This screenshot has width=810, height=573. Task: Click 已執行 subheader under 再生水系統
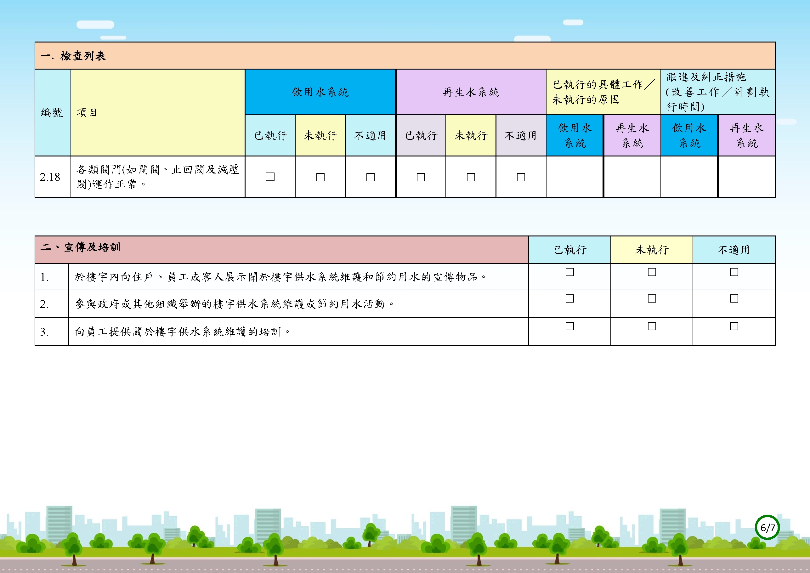click(421, 135)
